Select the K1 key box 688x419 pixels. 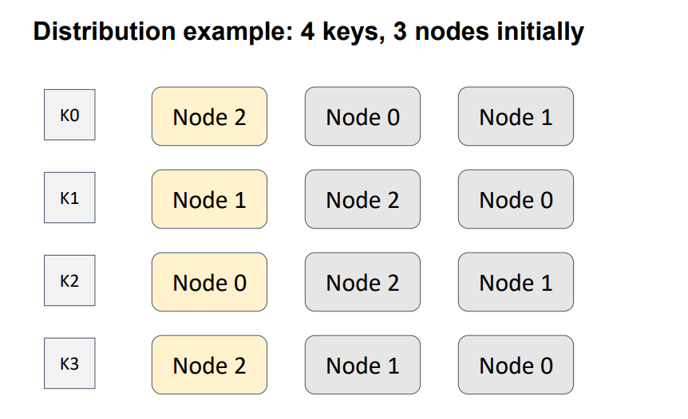pyautogui.click(x=69, y=198)
